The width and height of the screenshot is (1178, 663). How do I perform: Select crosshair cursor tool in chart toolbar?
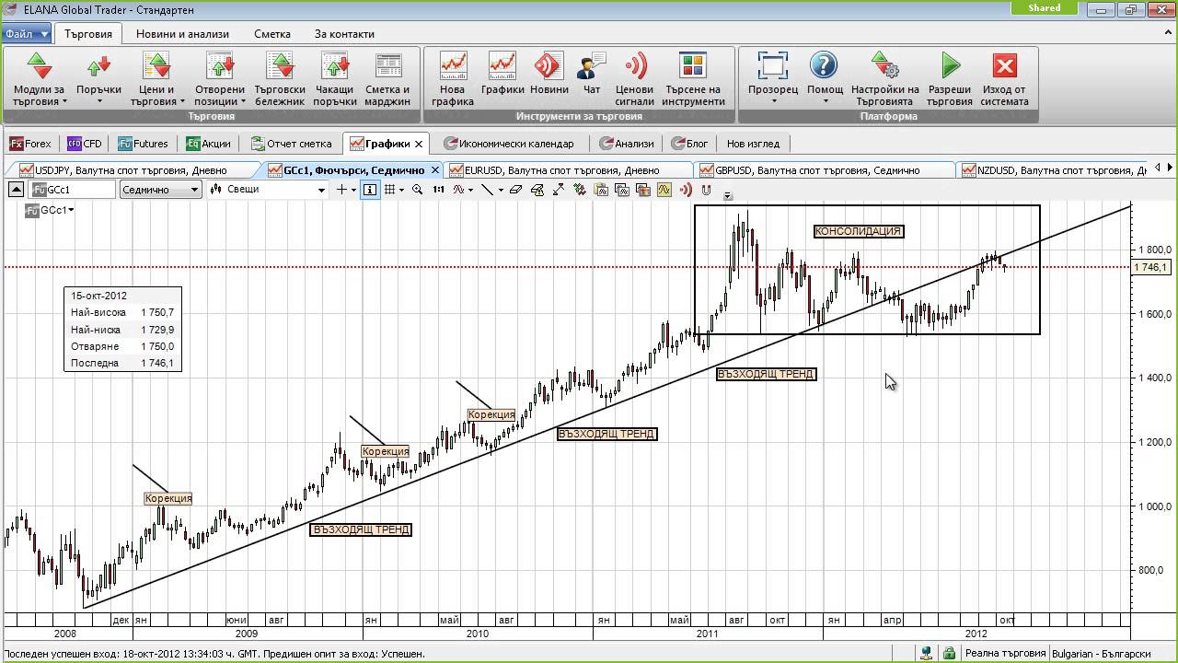click(341, 190)
